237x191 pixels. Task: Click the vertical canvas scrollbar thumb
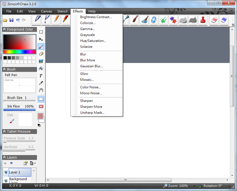click(x=232, y=76)
